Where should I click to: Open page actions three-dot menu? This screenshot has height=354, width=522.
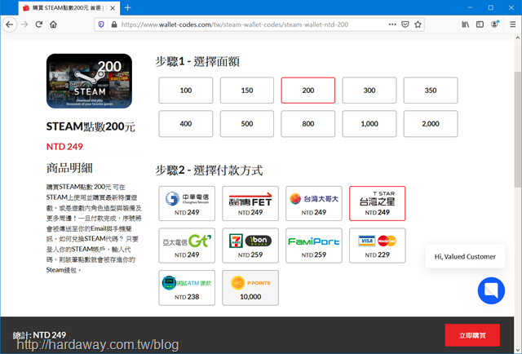[x=392, y=24]
